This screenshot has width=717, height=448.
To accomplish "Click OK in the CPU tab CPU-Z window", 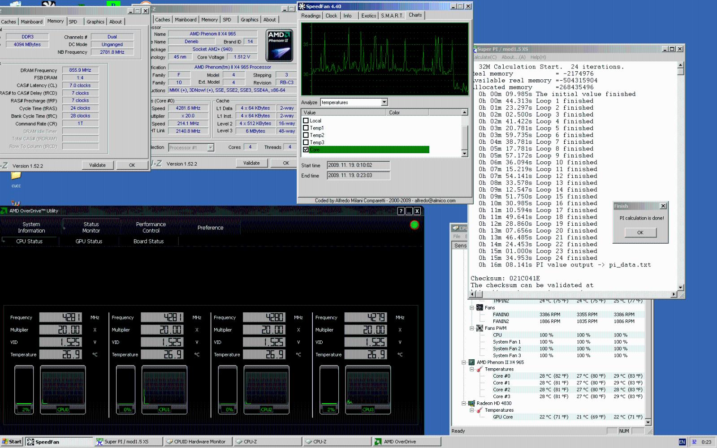I will 286,163.
